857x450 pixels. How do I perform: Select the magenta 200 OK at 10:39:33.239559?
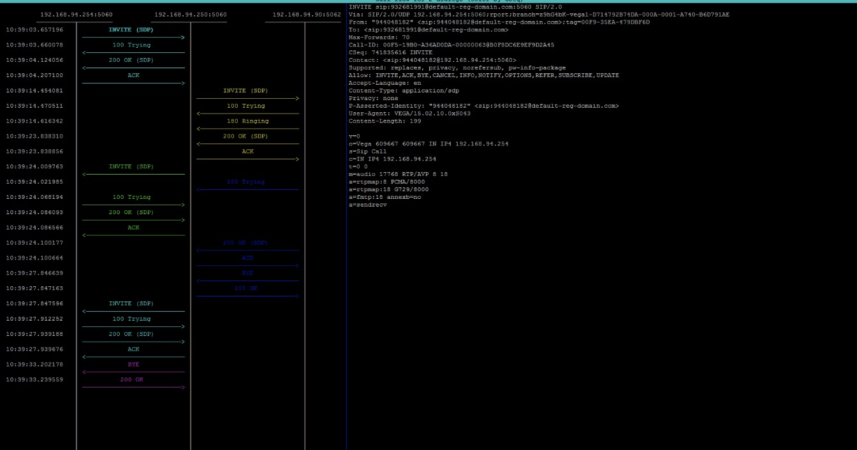coord(131,380)
